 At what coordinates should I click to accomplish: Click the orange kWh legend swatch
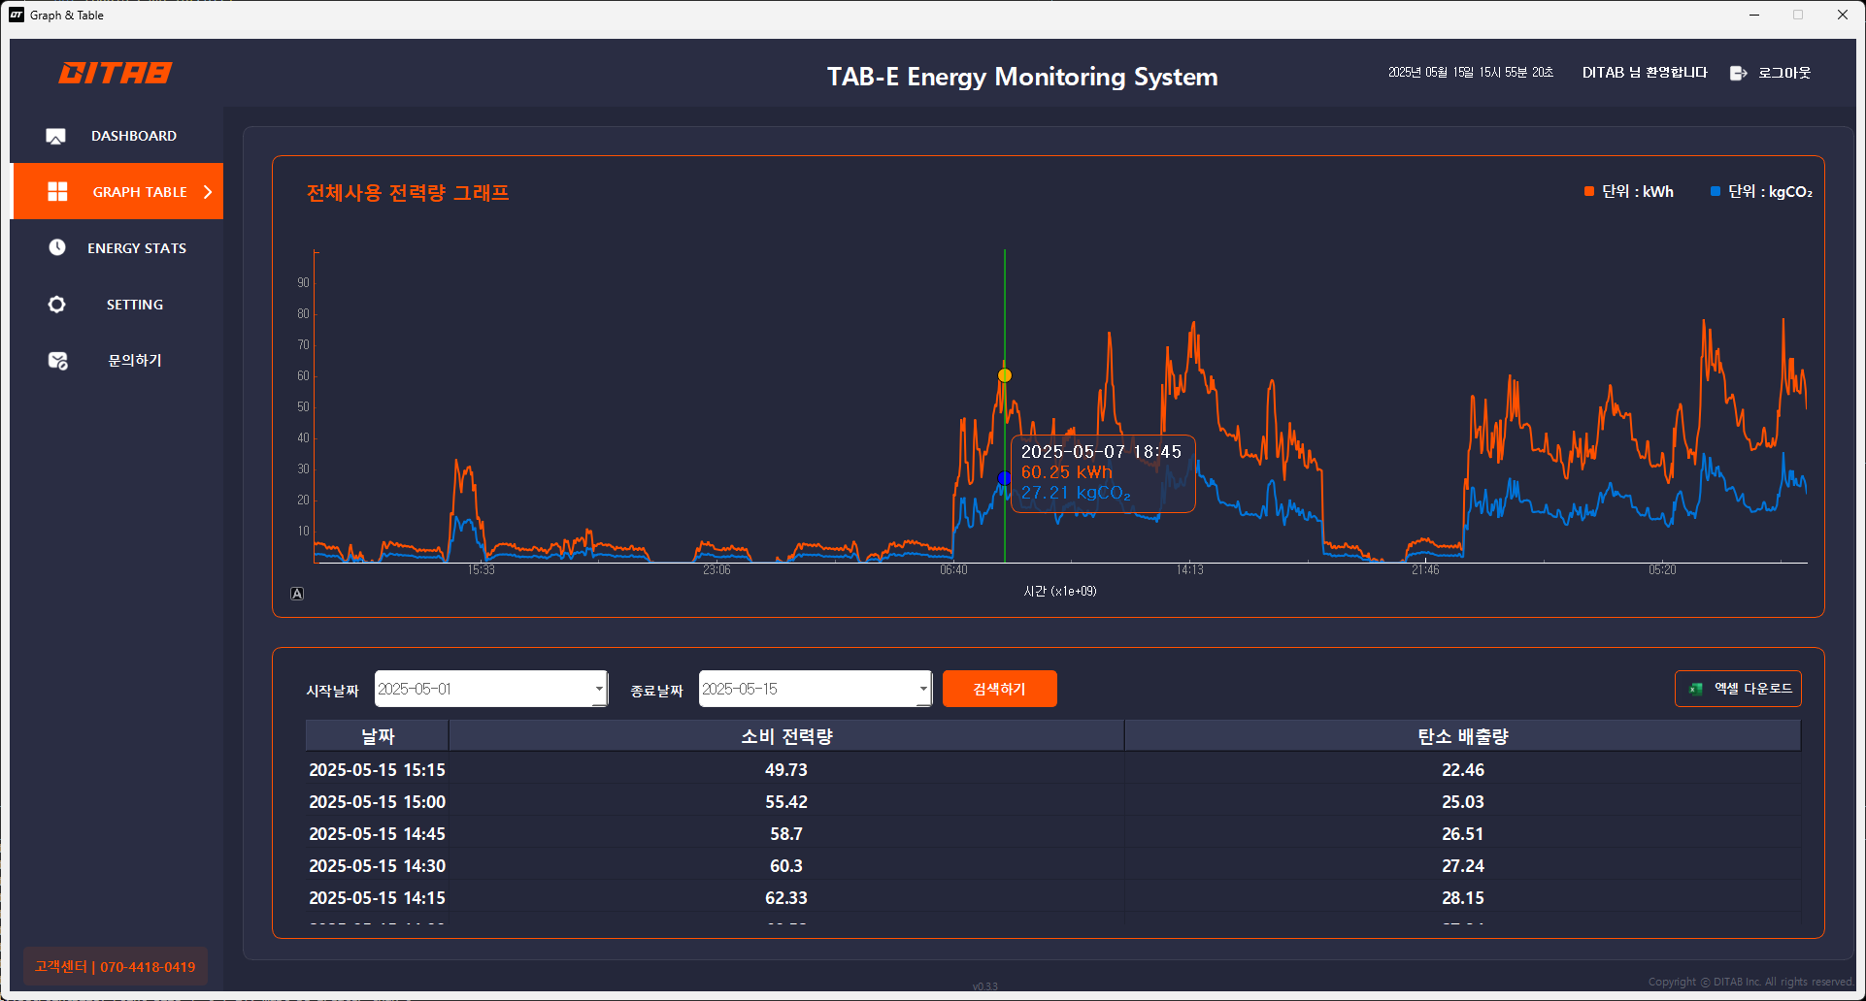point(1589,192)
